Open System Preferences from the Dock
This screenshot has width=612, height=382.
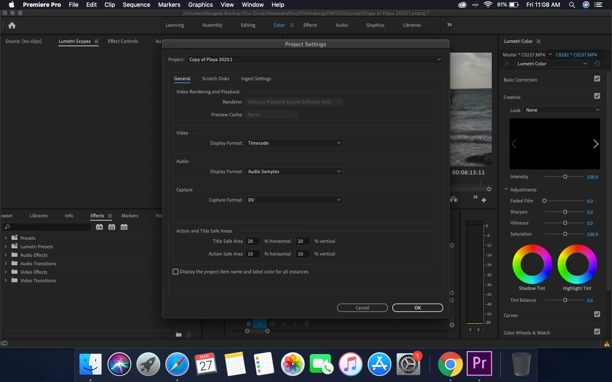[x=408, y=364]
